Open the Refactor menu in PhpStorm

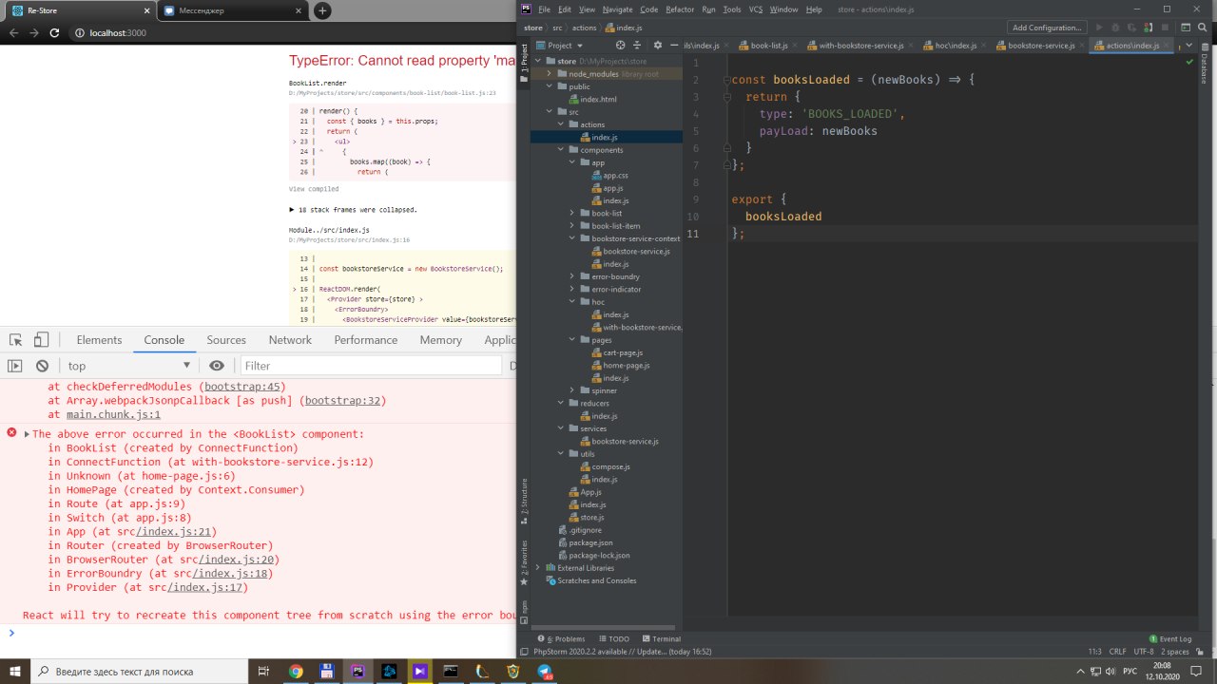coord(680,9)
